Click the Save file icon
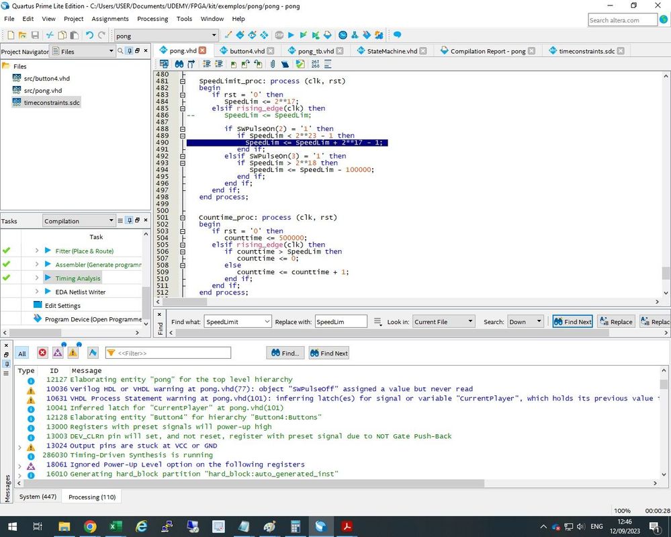This screenshot has height=537, width=671. click(x=36, y=35)
